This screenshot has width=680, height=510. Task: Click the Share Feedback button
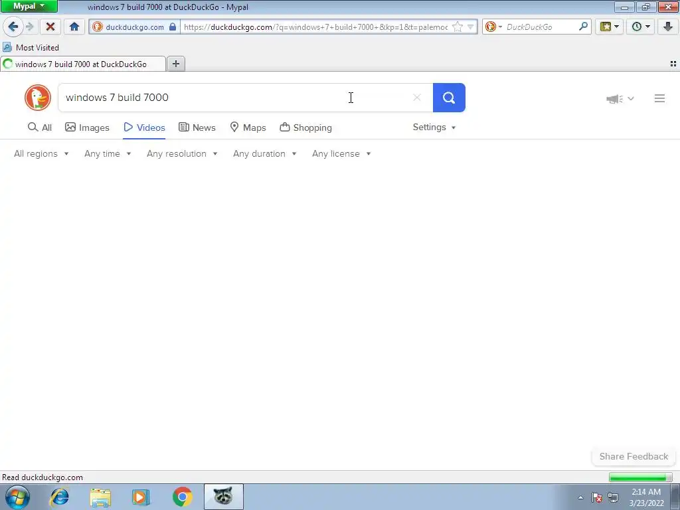tap(634, 456)
